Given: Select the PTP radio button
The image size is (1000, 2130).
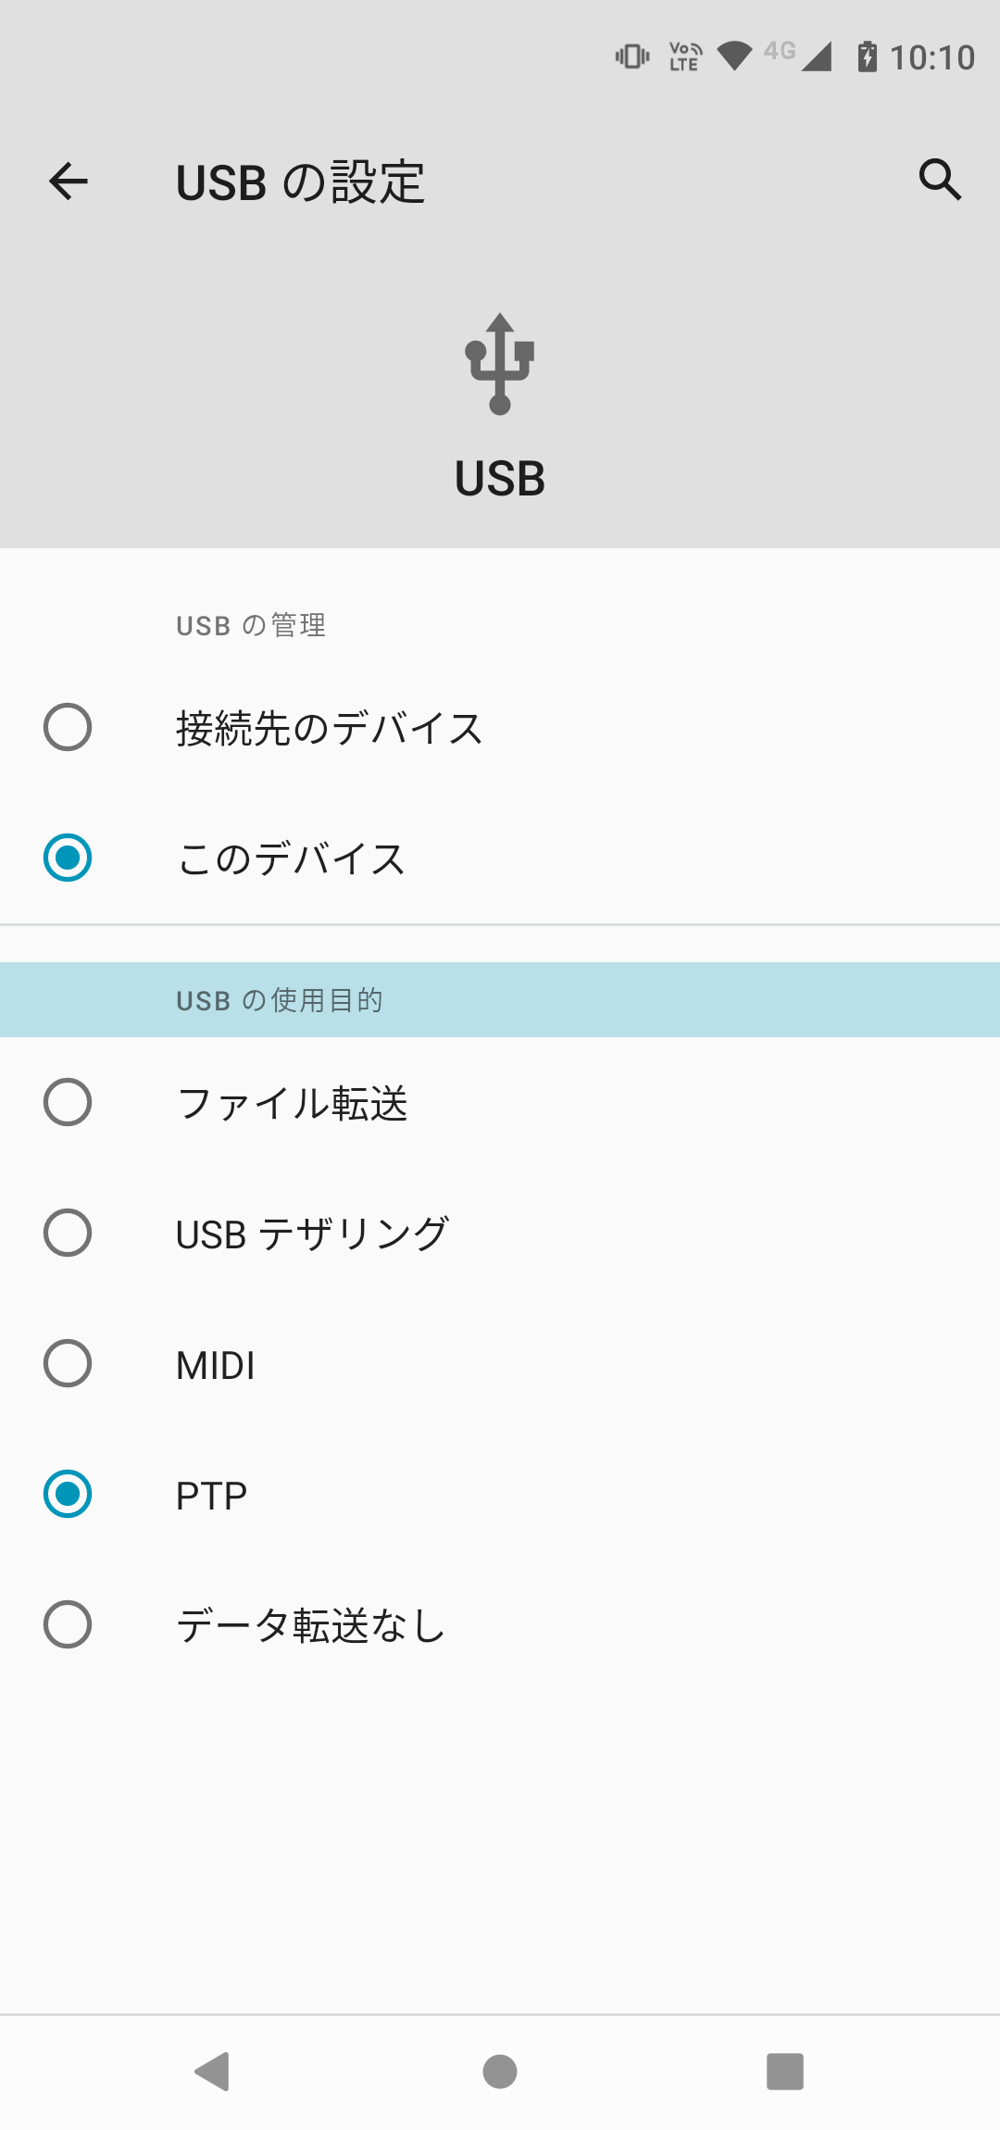Looking at the screenshot, I should coord(68,1494).
